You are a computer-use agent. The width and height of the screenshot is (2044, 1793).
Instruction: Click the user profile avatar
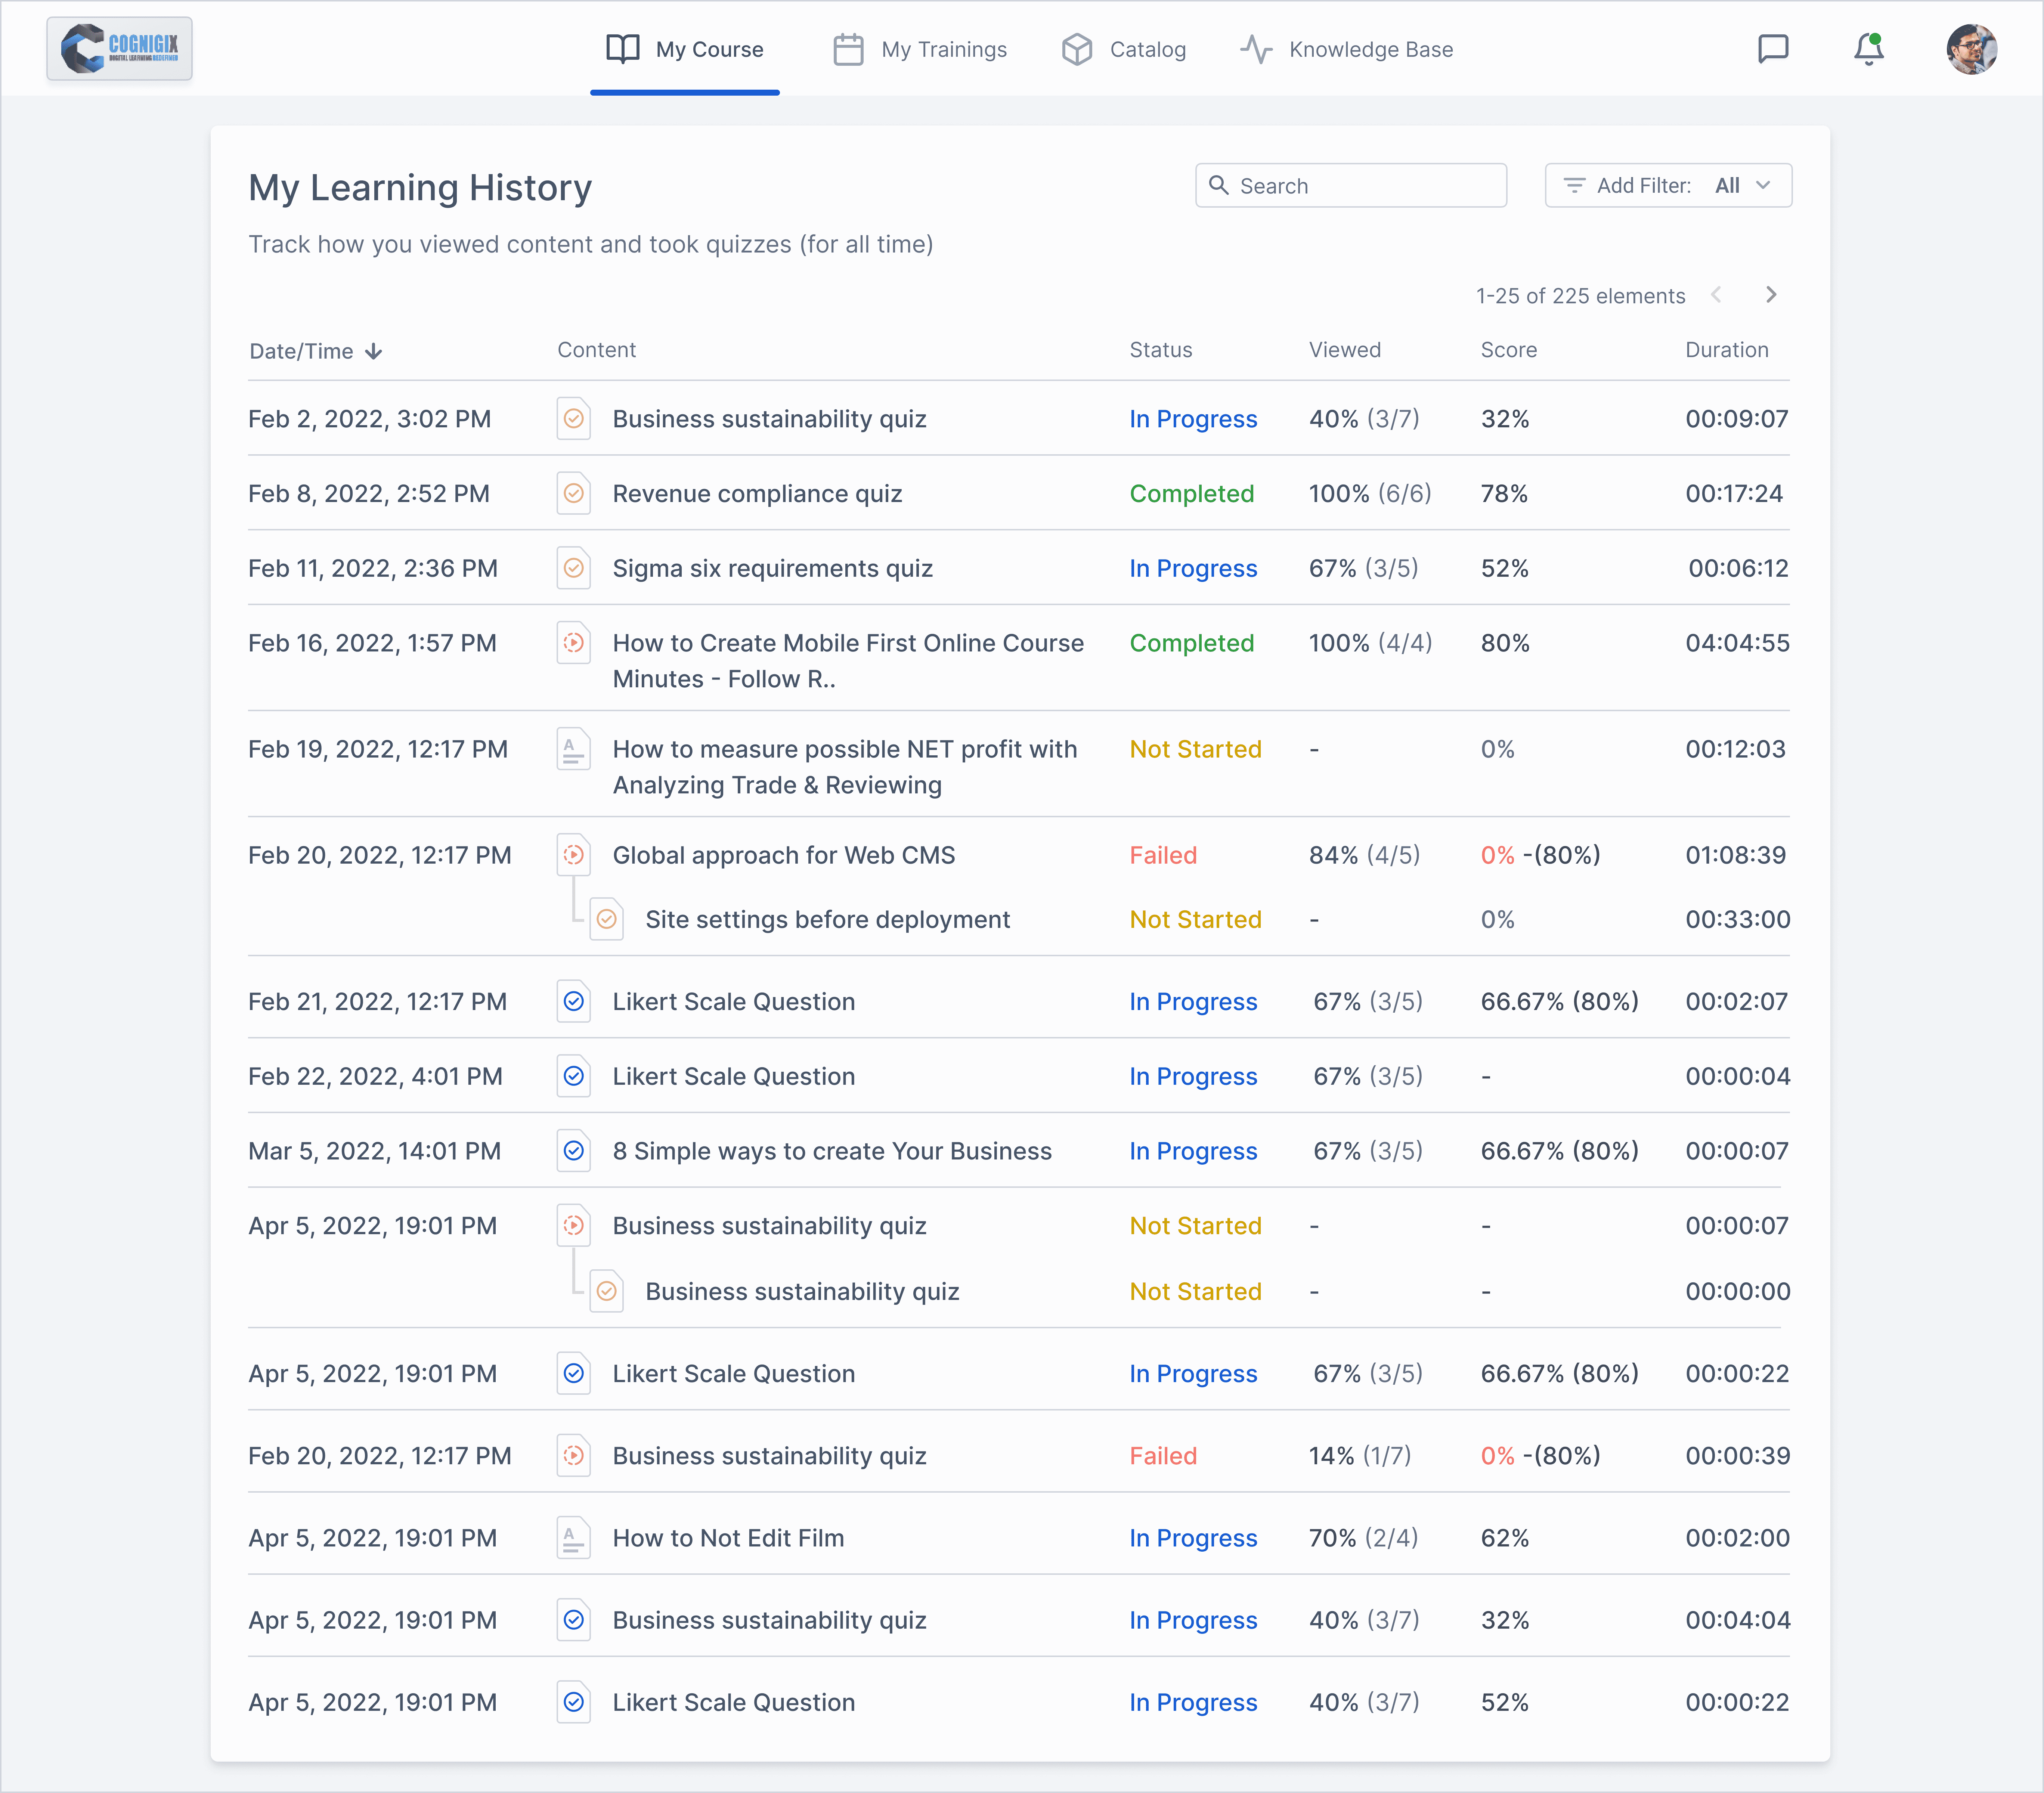point(1971,49)
